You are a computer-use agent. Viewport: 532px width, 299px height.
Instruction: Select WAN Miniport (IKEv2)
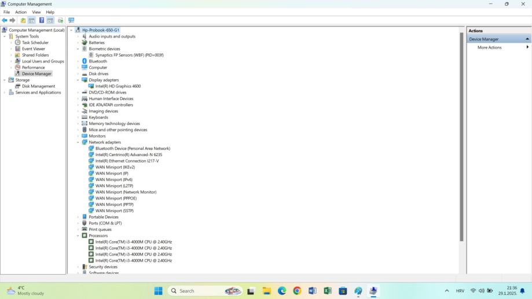[x=115, y=167]
